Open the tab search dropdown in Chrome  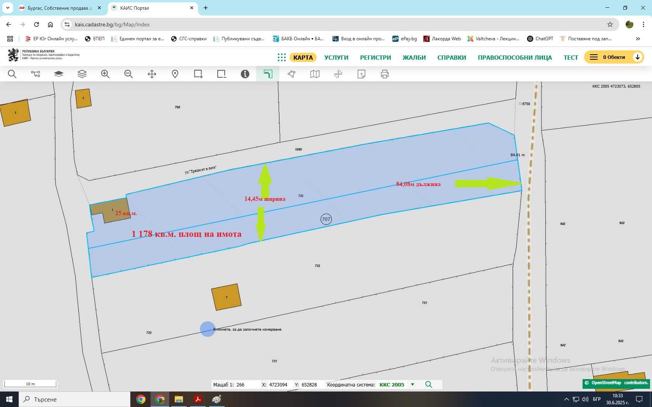pos(8,8)
